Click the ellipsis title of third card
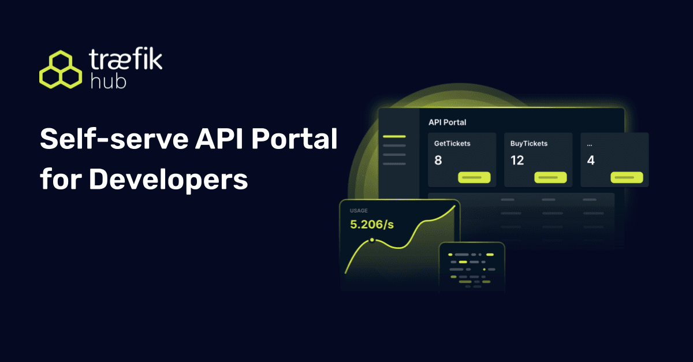Image resolution: width=693 pixels, height=362 pixels. (590, 143)
